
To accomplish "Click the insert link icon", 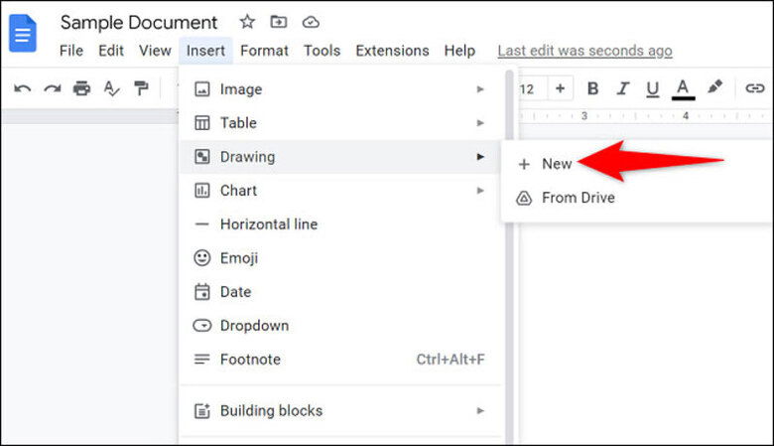I will click(x=755, y=88).
